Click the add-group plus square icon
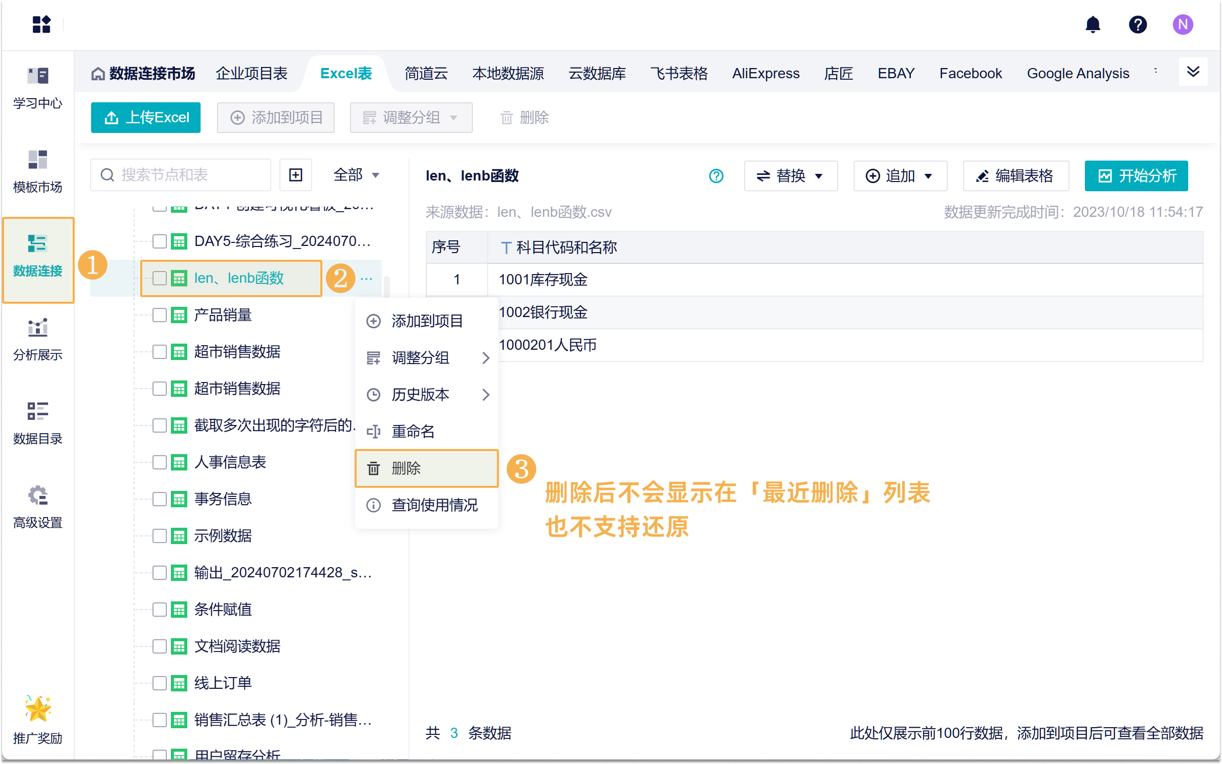 (296, 175)
